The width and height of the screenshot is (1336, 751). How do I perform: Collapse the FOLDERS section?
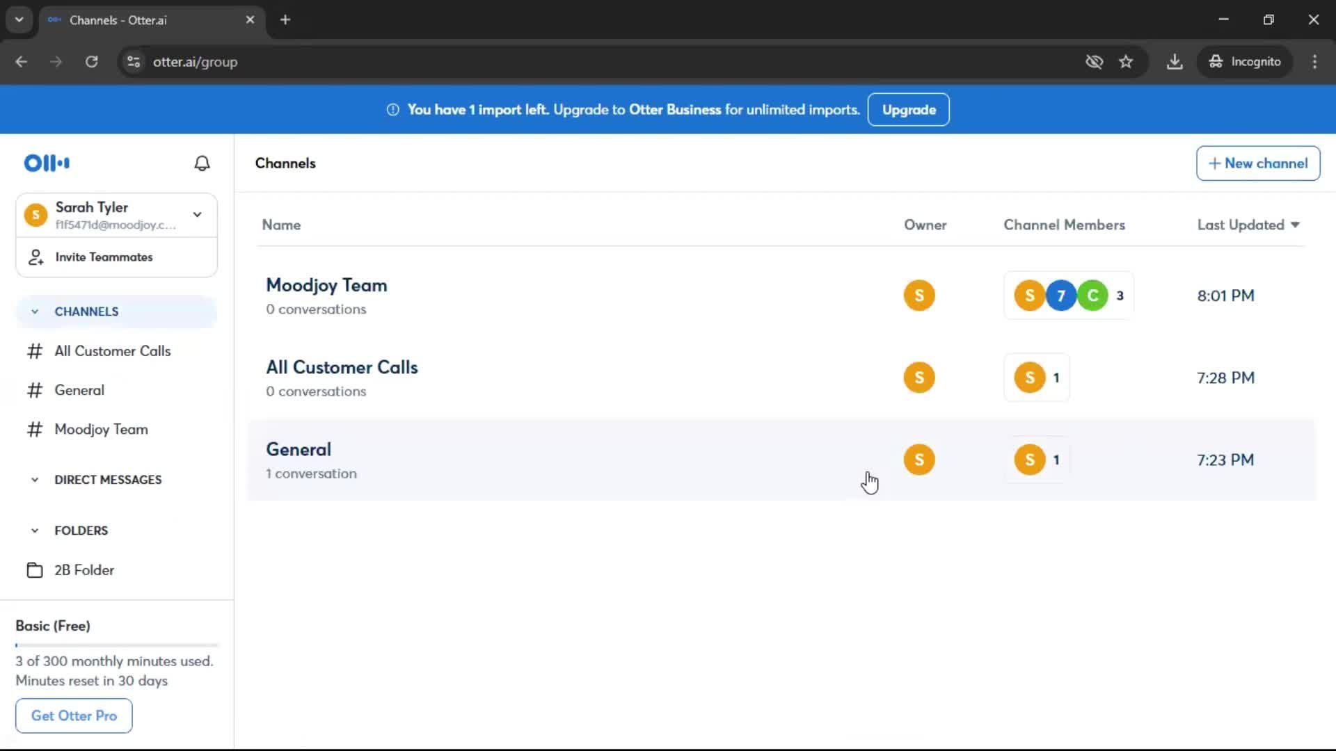(35, 531)
